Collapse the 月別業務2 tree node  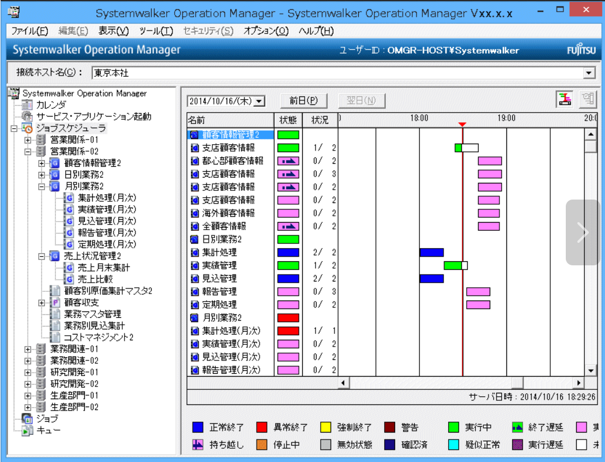coord(42,186)
